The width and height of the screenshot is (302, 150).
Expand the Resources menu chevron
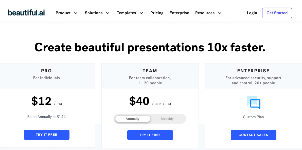pyautogui.click(x=220, y=13)
